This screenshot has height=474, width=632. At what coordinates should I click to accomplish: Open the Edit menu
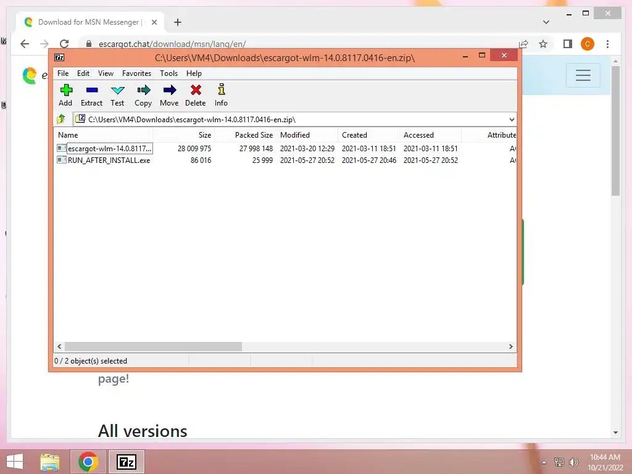click(x=83, y=73)
